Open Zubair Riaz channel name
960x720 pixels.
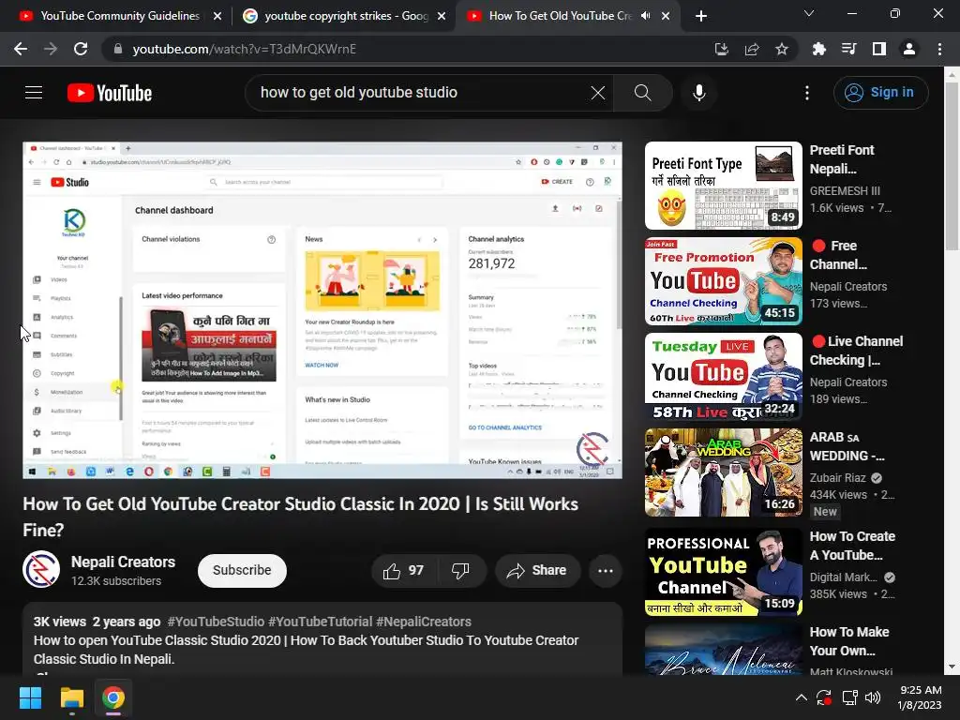[837, 477]
